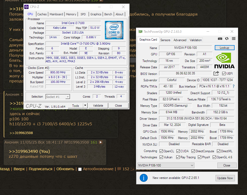
Task: Open the Memory tab in CPU-Z
Action: click(71, 14)
